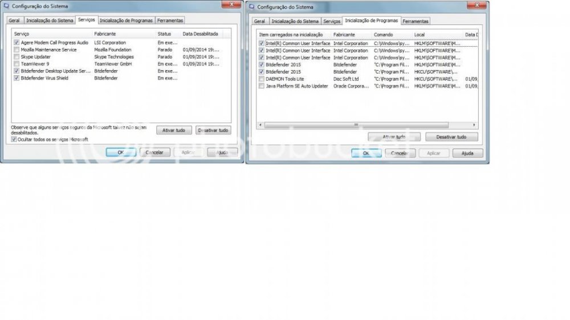
Task: Toggle the Ocultar todos os serviços Microsoft checkbox
Action: 14,139
